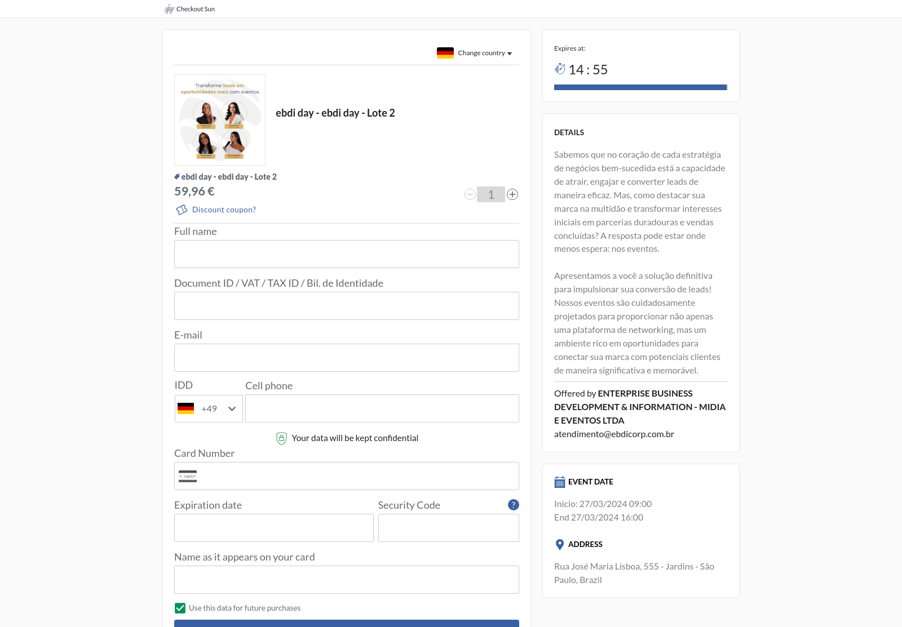The width and height of the screenshot is (902, 627).
Task: Focus the Document ID / VAT input field
Action: 347,306
